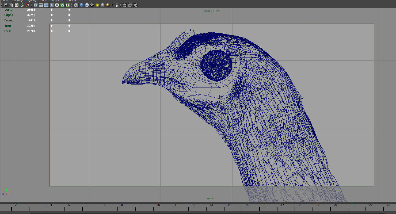
Task: Click the UVs count 26784
Action: pyautogui.click(x=31, y=31)
